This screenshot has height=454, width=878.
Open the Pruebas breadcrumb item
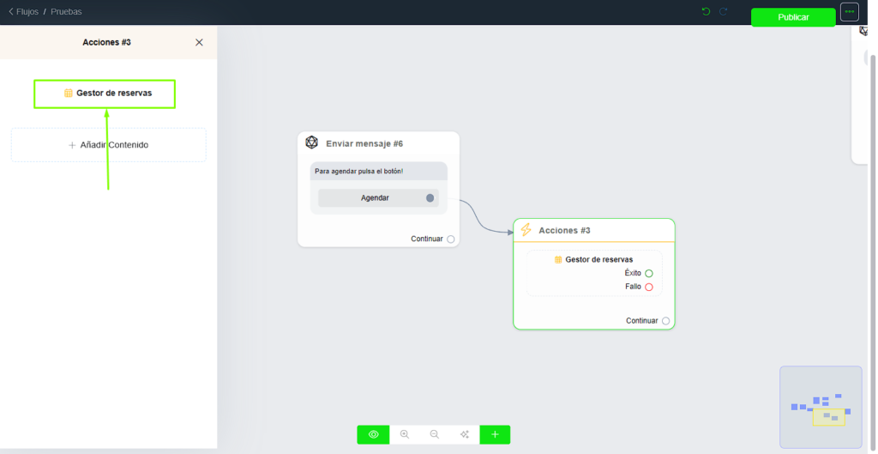coord(66,12)
